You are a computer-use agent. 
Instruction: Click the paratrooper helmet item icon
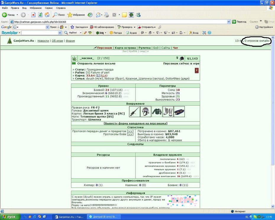tap(145, 111)
